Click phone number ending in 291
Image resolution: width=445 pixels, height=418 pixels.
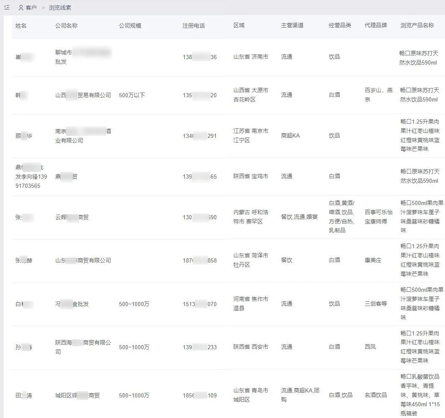[200, 136]
